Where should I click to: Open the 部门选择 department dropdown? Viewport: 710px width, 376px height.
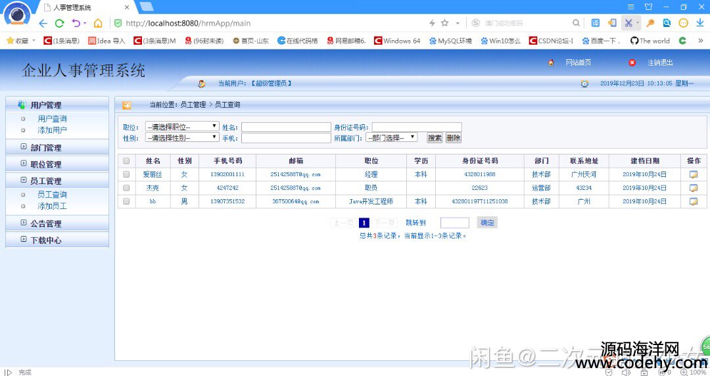pos(391,137)
